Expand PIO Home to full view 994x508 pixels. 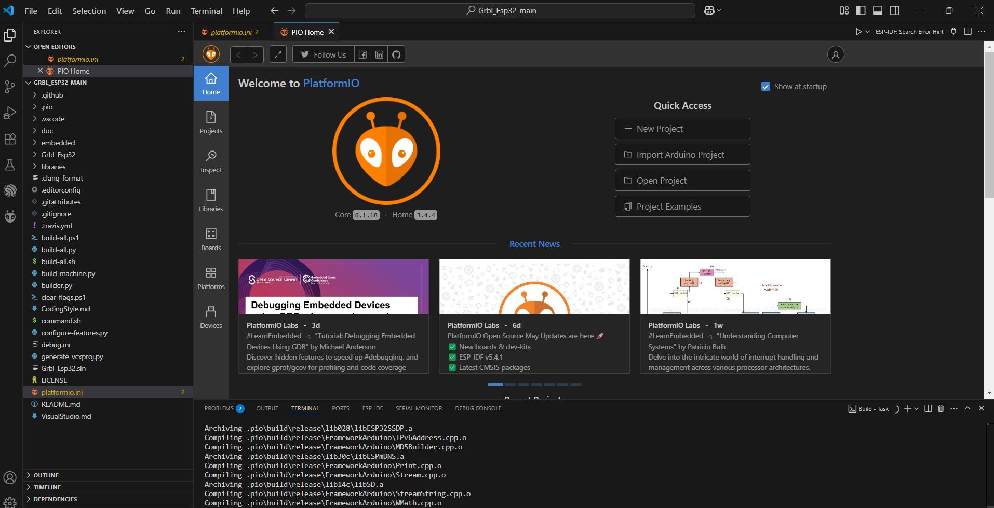pos(278,54)
